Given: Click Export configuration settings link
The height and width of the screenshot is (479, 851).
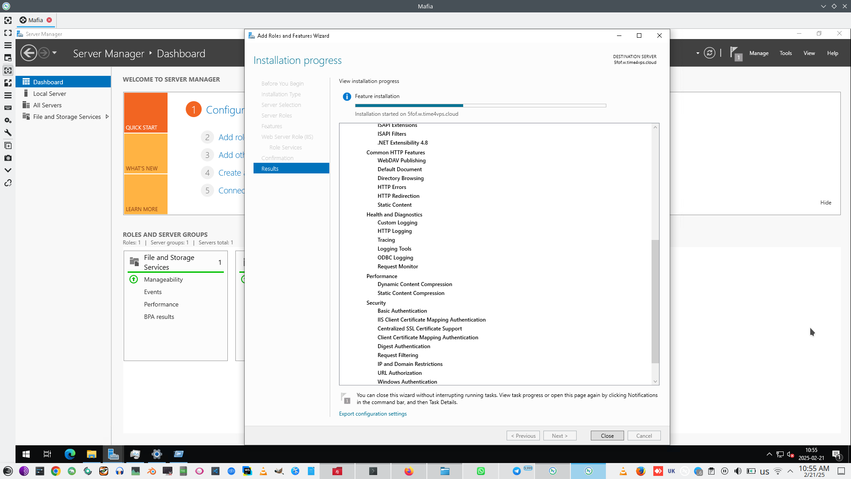Looking at the screenshot, I should click(x=372, y=414).
